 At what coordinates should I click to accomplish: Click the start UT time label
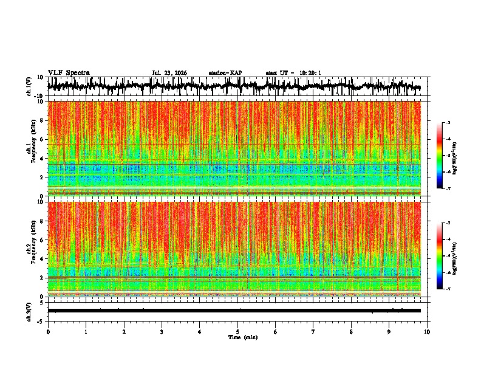coord(293,73)
